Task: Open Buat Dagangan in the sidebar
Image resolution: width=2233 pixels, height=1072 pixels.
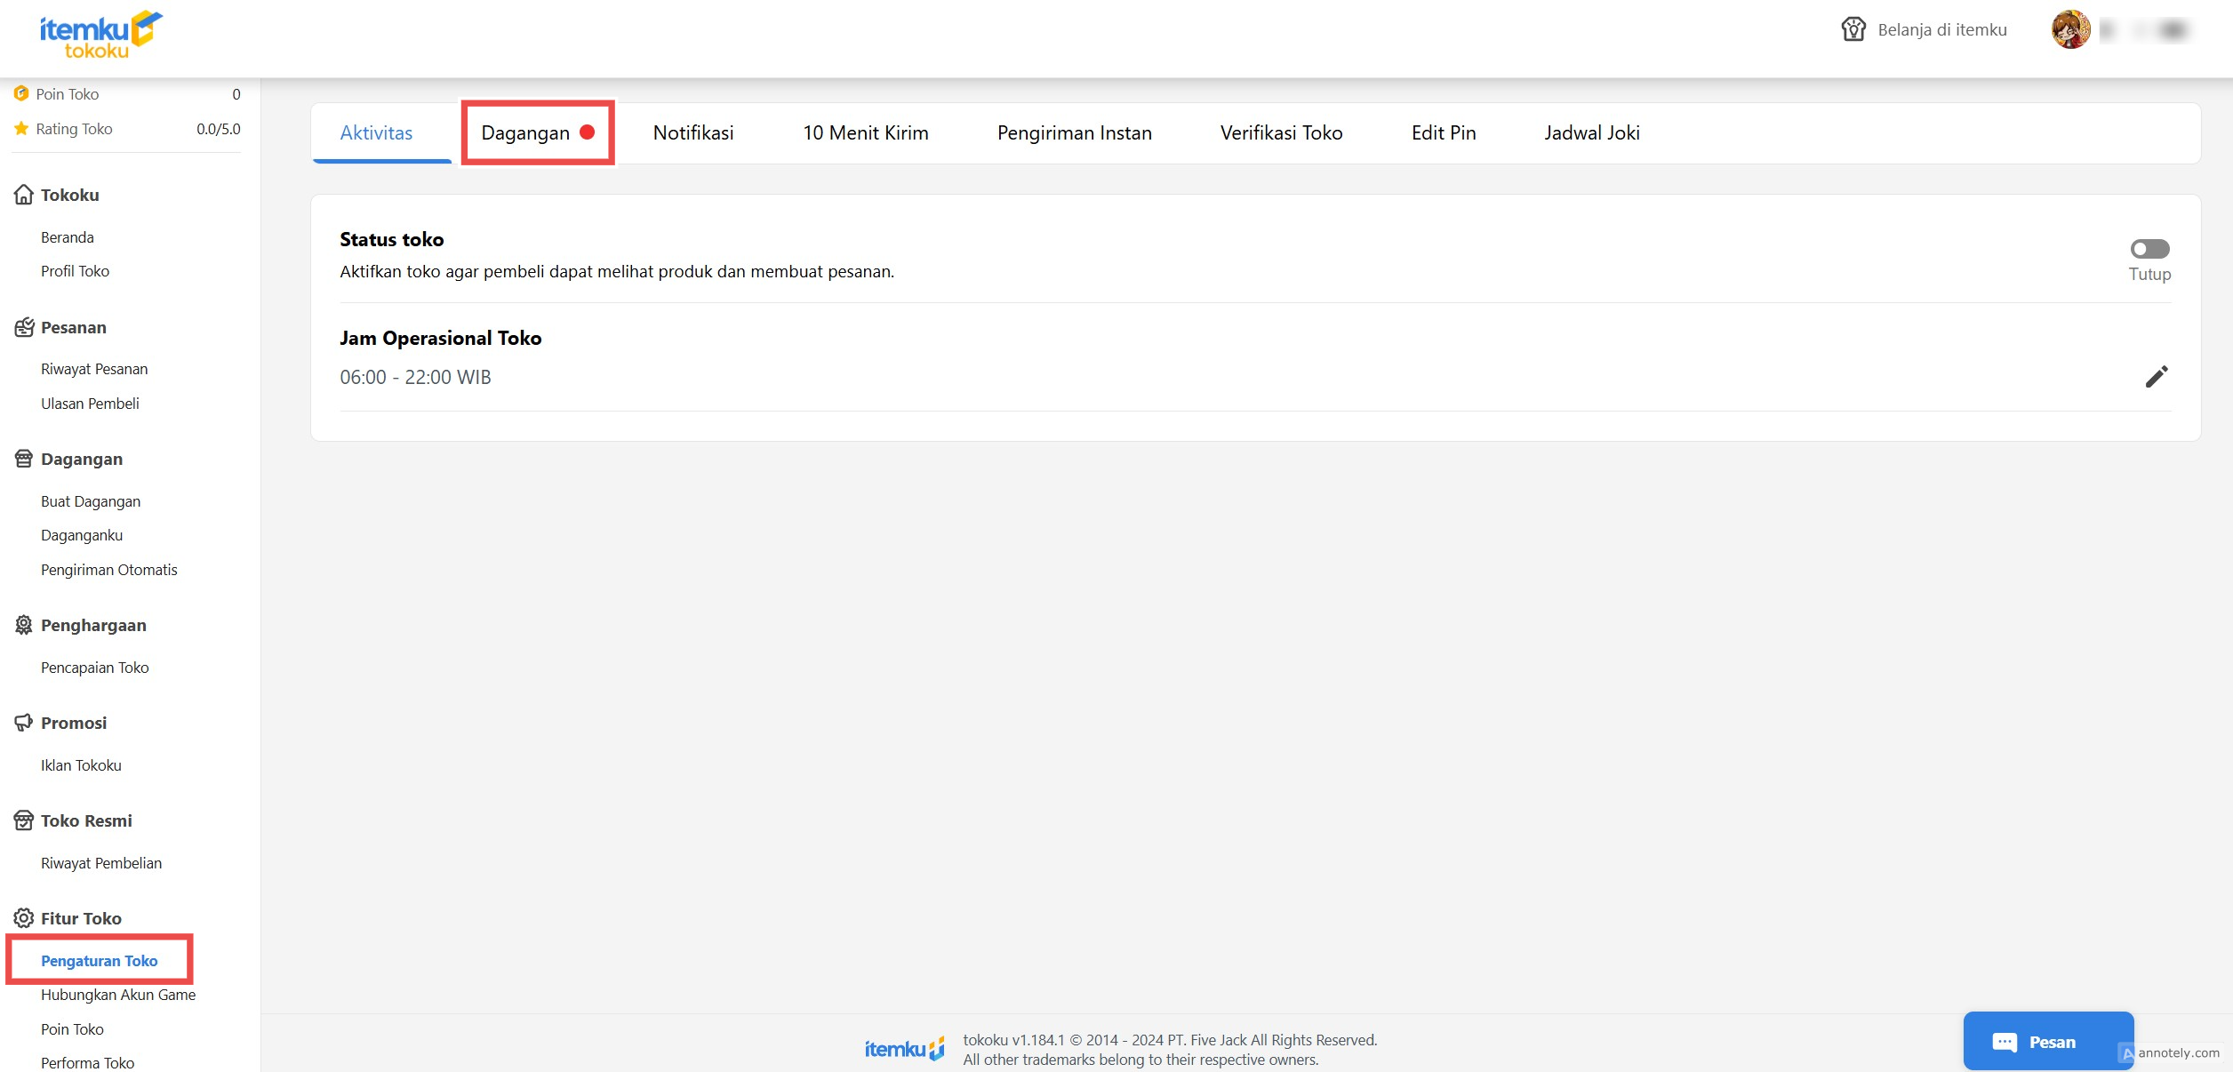Action: click(91, 501)
